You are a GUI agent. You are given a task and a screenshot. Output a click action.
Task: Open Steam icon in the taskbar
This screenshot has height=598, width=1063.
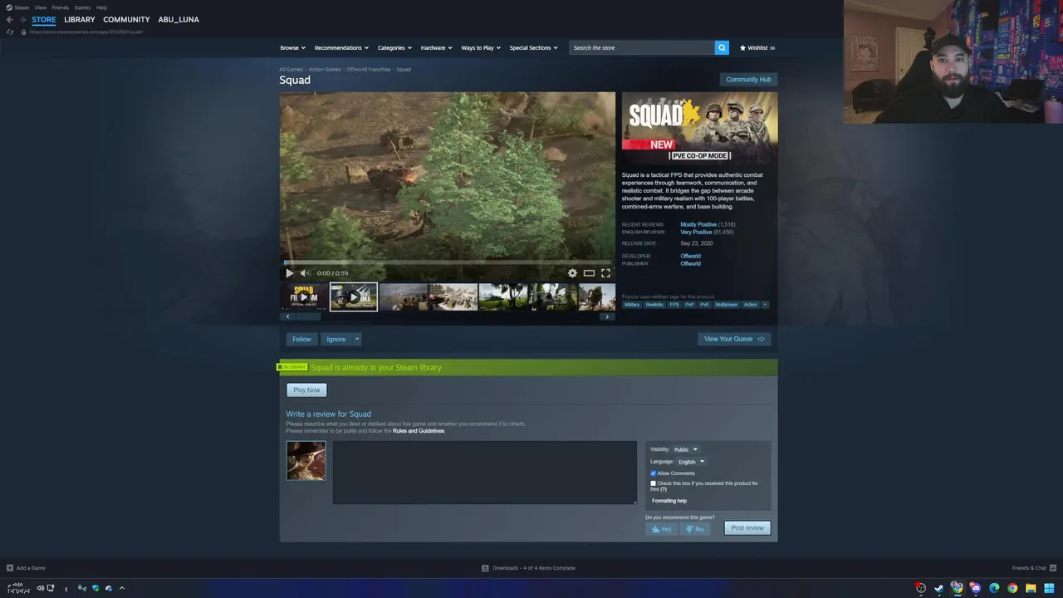coord(939,588)
